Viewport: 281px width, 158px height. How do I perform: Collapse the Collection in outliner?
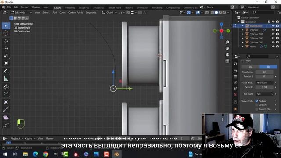point(238,22)
